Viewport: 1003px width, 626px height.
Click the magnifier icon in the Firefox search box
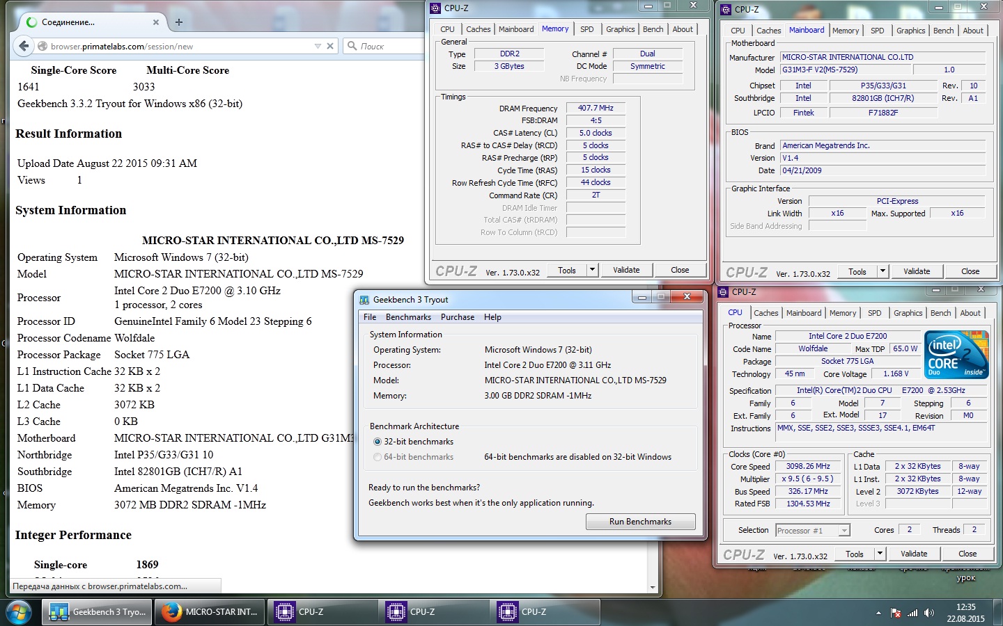click(x=352, y=46)
